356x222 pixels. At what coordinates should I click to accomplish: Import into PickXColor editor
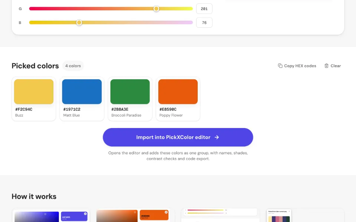pyautogui.click(x=178, y=137)
